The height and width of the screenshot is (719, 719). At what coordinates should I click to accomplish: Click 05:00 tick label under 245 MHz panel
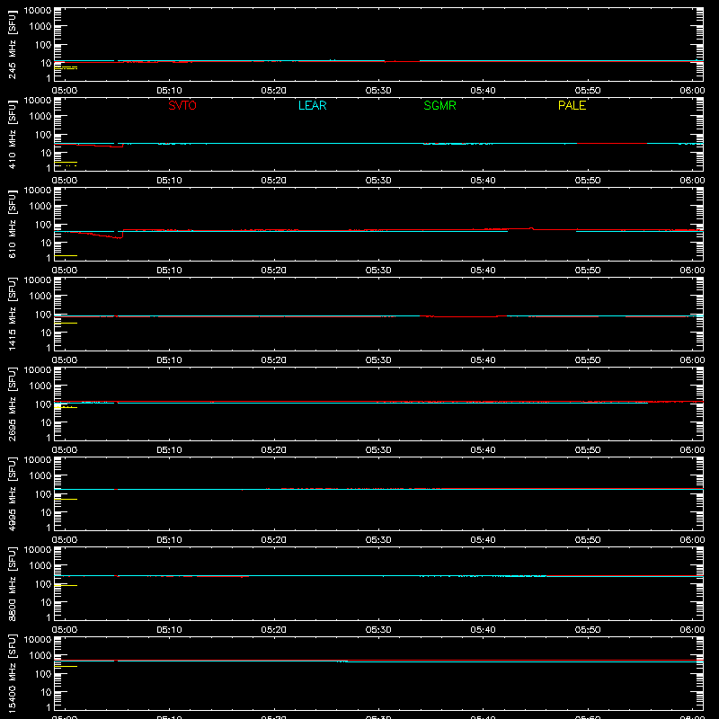[x=65, y=91]
